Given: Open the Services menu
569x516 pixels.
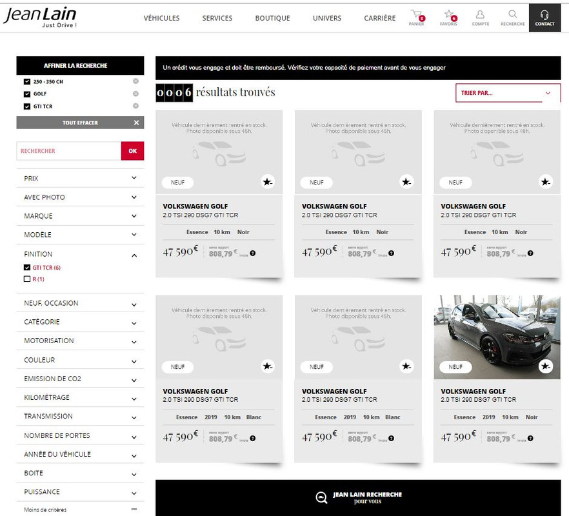Looking at the screenshot, I should [x=217, y=18].
